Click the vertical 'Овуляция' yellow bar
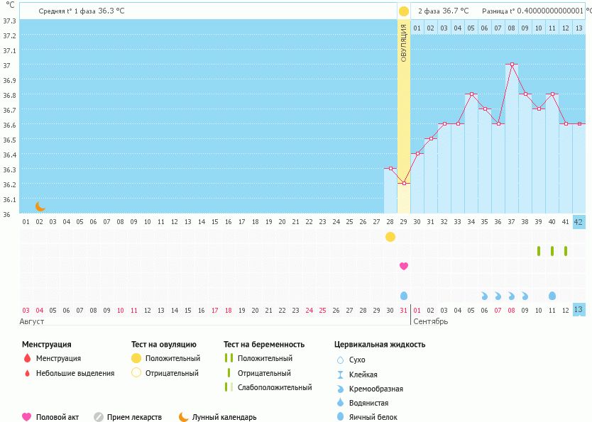The width and height of the screenshot is (592, 422). [404, 106]
